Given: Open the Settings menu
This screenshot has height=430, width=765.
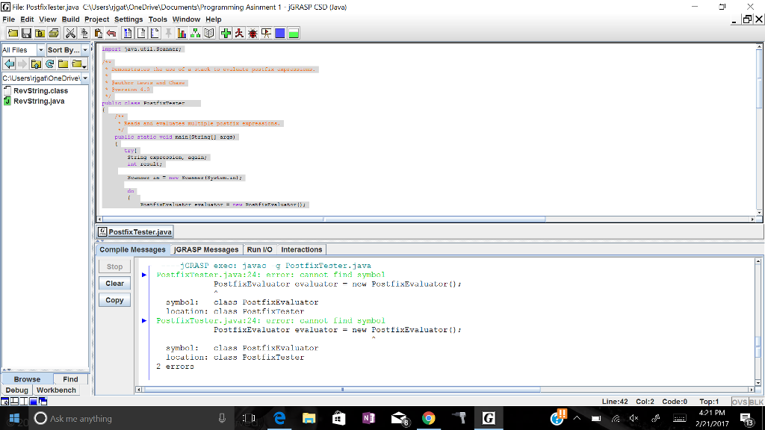Looking at the screenshot, I should click(x=128, y=19).
